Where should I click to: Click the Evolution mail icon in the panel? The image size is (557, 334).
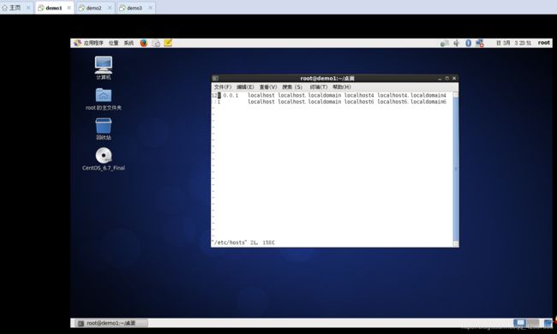pyautogui.click(x=156, y=43)
